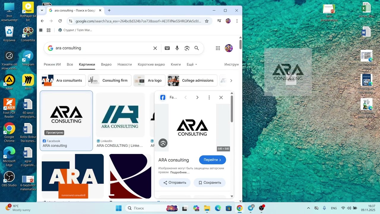380x214 pixels.
Task: Open more options in preview panel
Action: (x=209, y=97)
